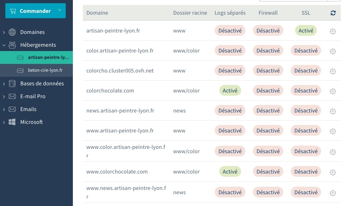349x206 pixels.
Task: Expand the Emails section chevron
Action: click(x=4, y=109)
